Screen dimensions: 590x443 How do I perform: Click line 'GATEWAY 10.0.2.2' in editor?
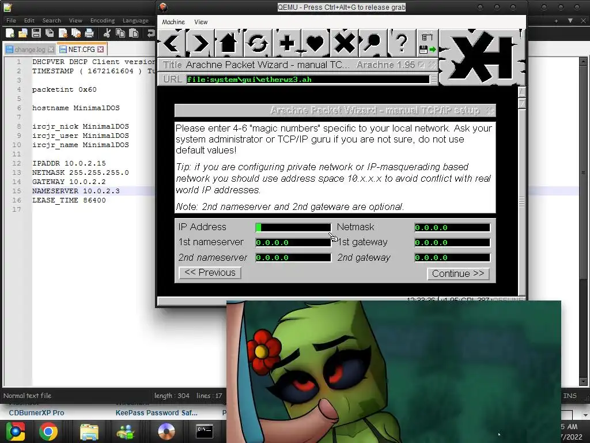point(69,182)
